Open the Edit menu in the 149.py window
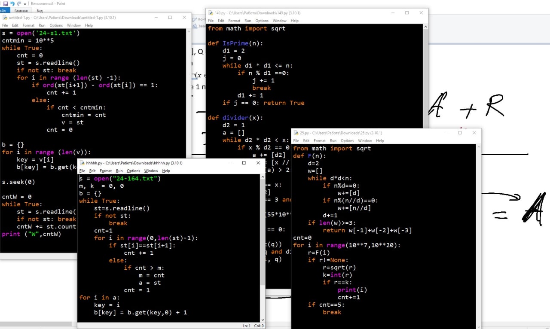 click(221, 21)
